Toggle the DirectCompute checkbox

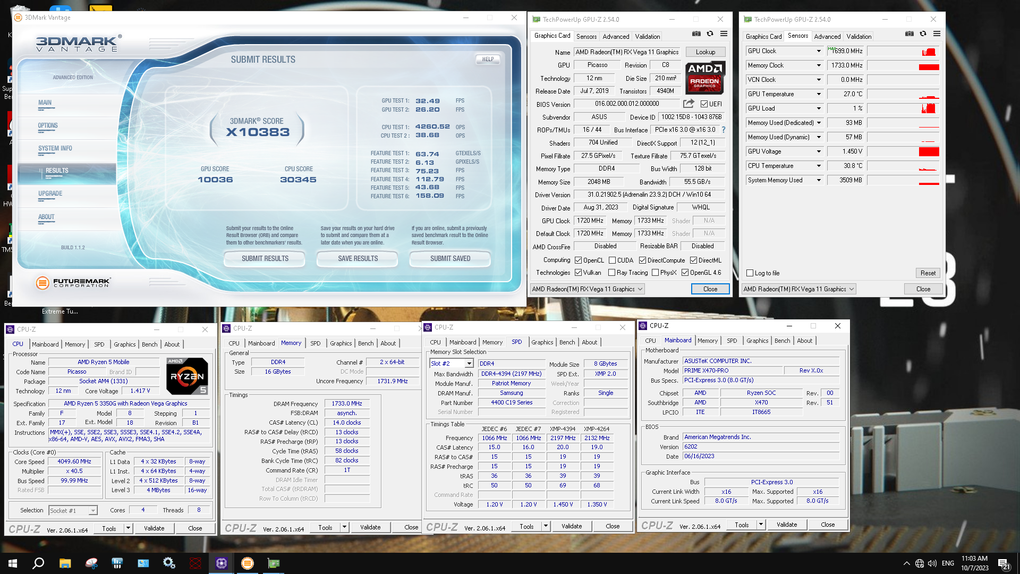click(642, 260)
